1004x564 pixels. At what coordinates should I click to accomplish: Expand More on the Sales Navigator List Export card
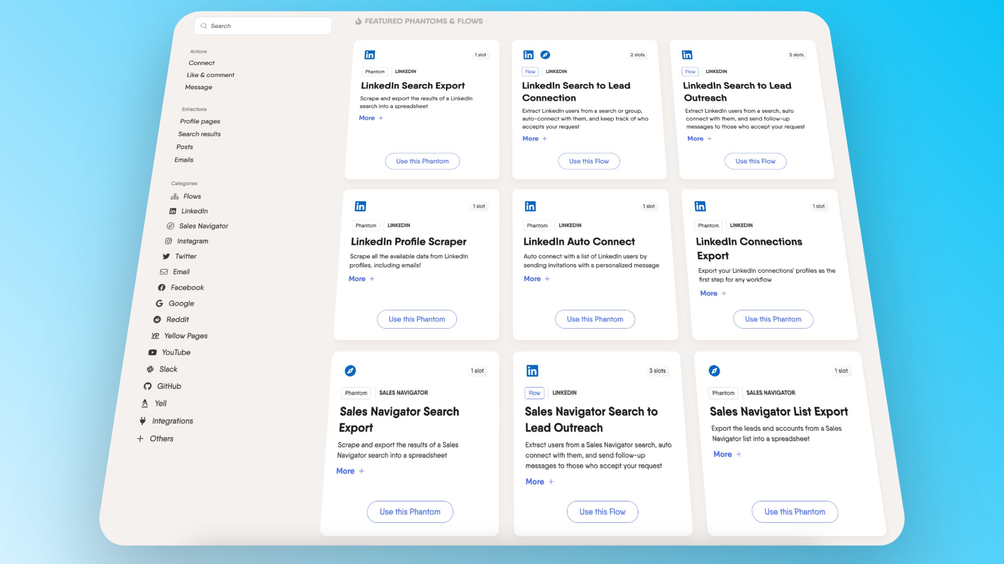pos(727,454)
